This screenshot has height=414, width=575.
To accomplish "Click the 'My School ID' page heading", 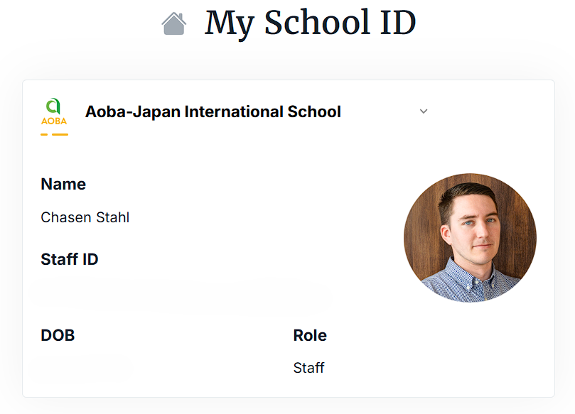I will tap(310, 23).
